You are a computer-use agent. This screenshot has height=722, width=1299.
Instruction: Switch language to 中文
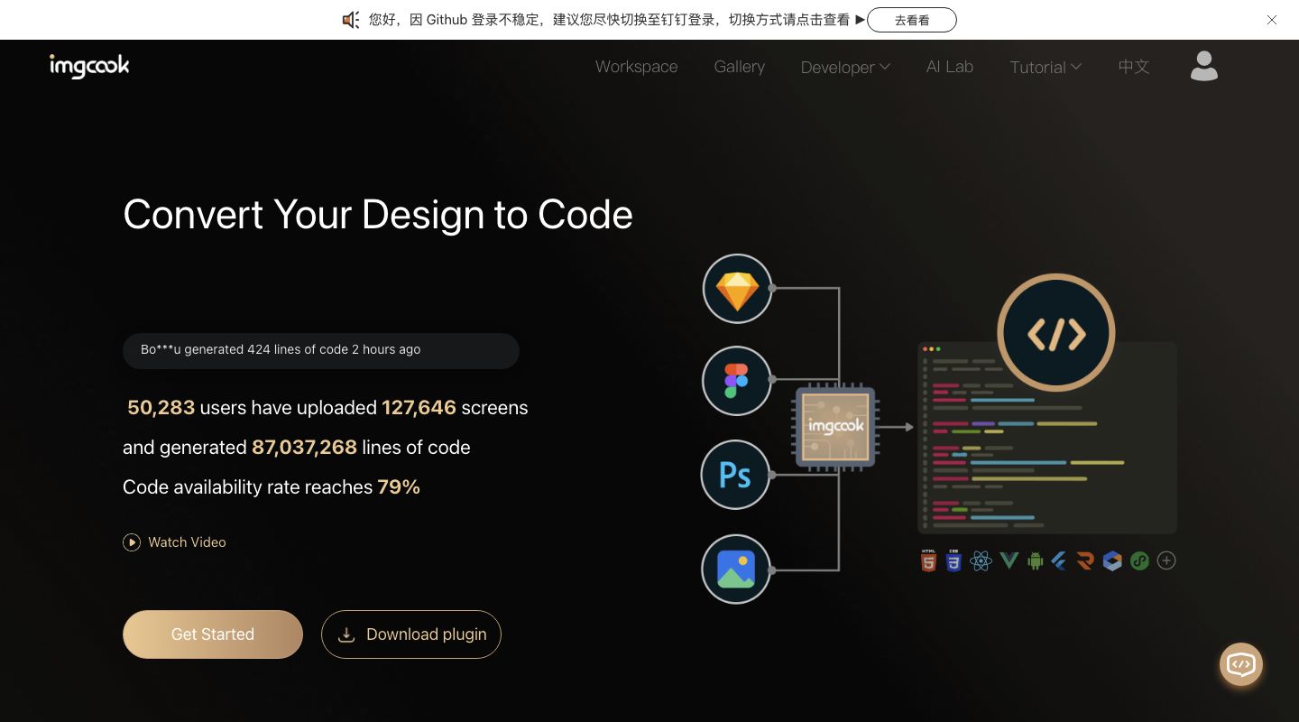click(1134, 67)
